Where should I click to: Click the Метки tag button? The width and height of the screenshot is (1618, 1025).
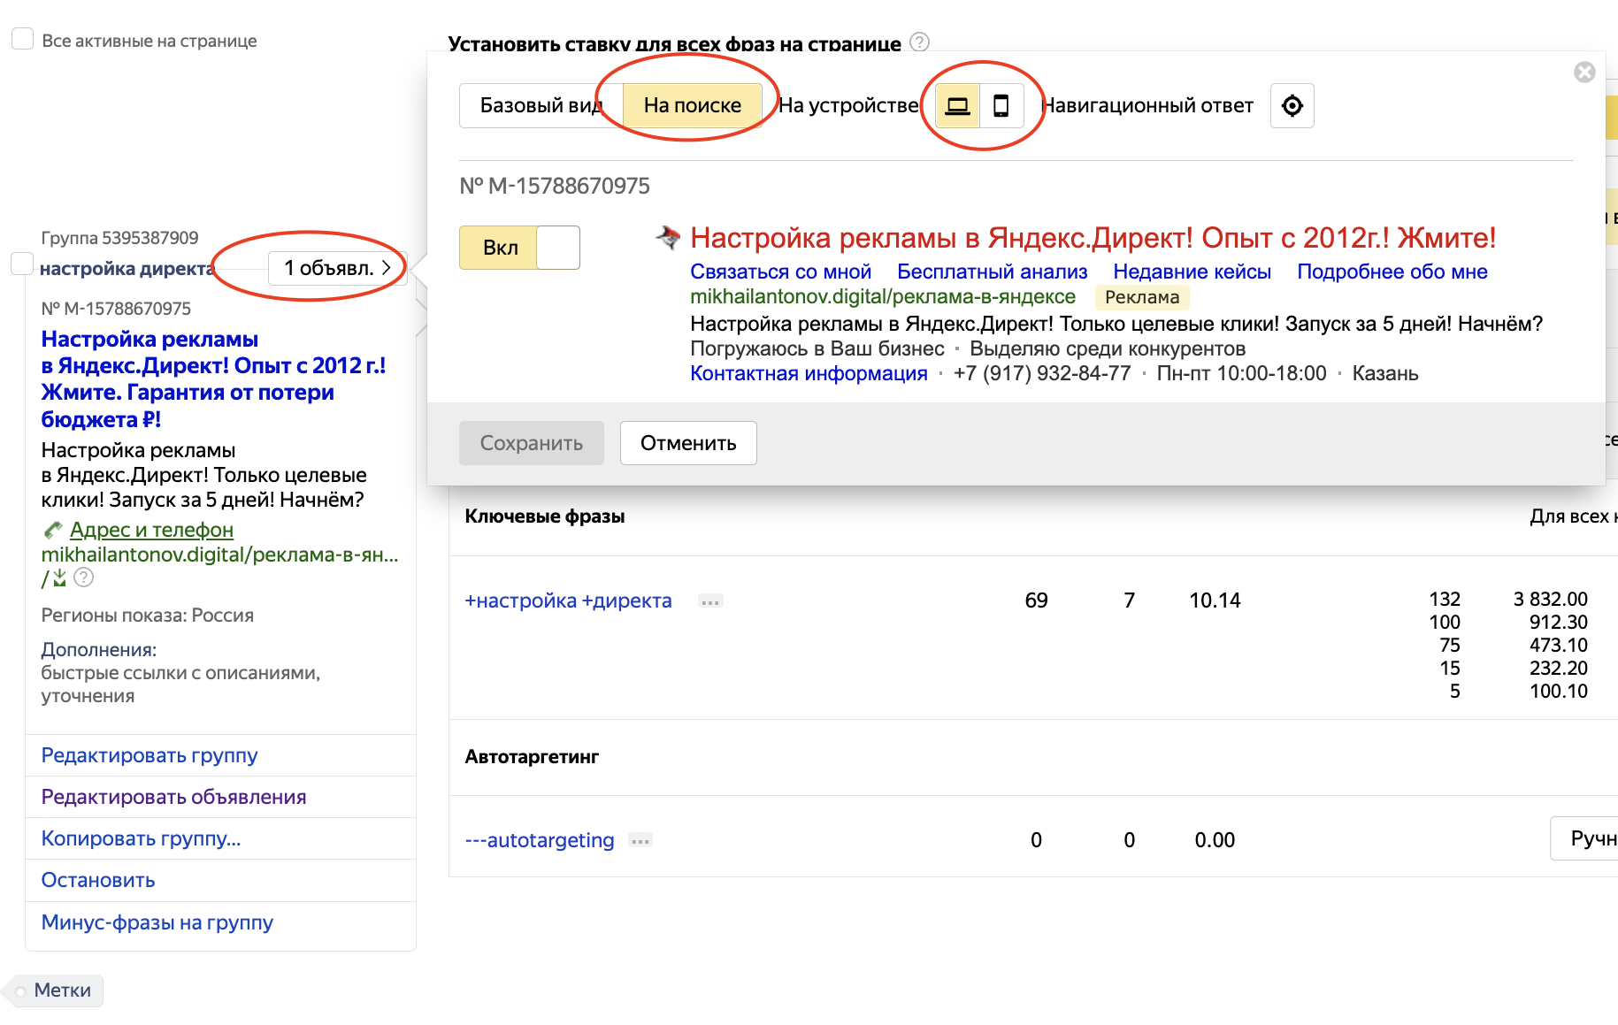[x=53, y=991]
